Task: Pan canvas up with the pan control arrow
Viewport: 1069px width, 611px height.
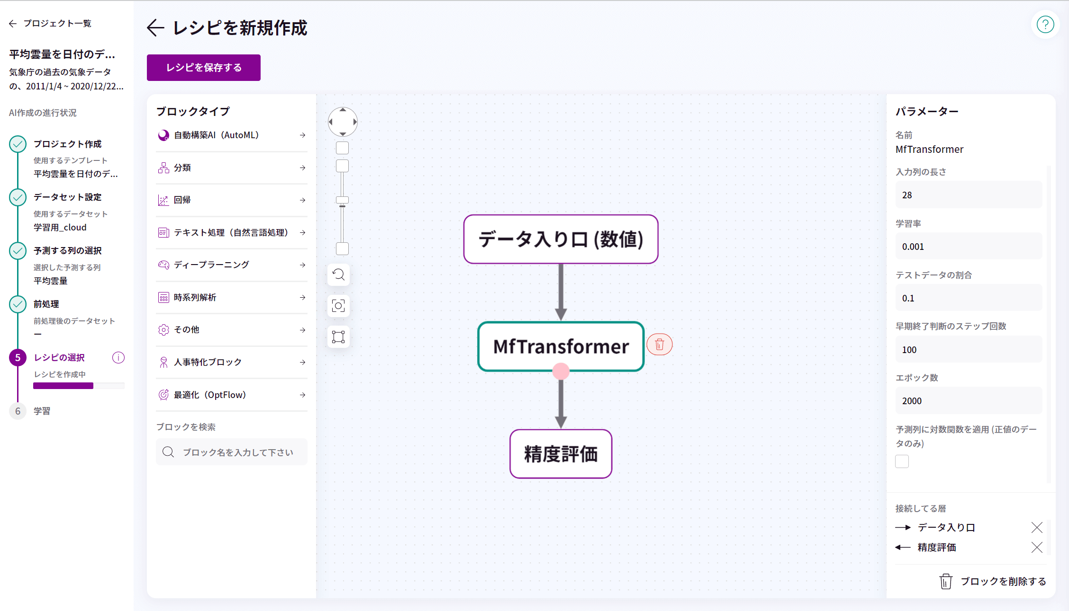Action: pyautogui.click(x=343, y=110)
